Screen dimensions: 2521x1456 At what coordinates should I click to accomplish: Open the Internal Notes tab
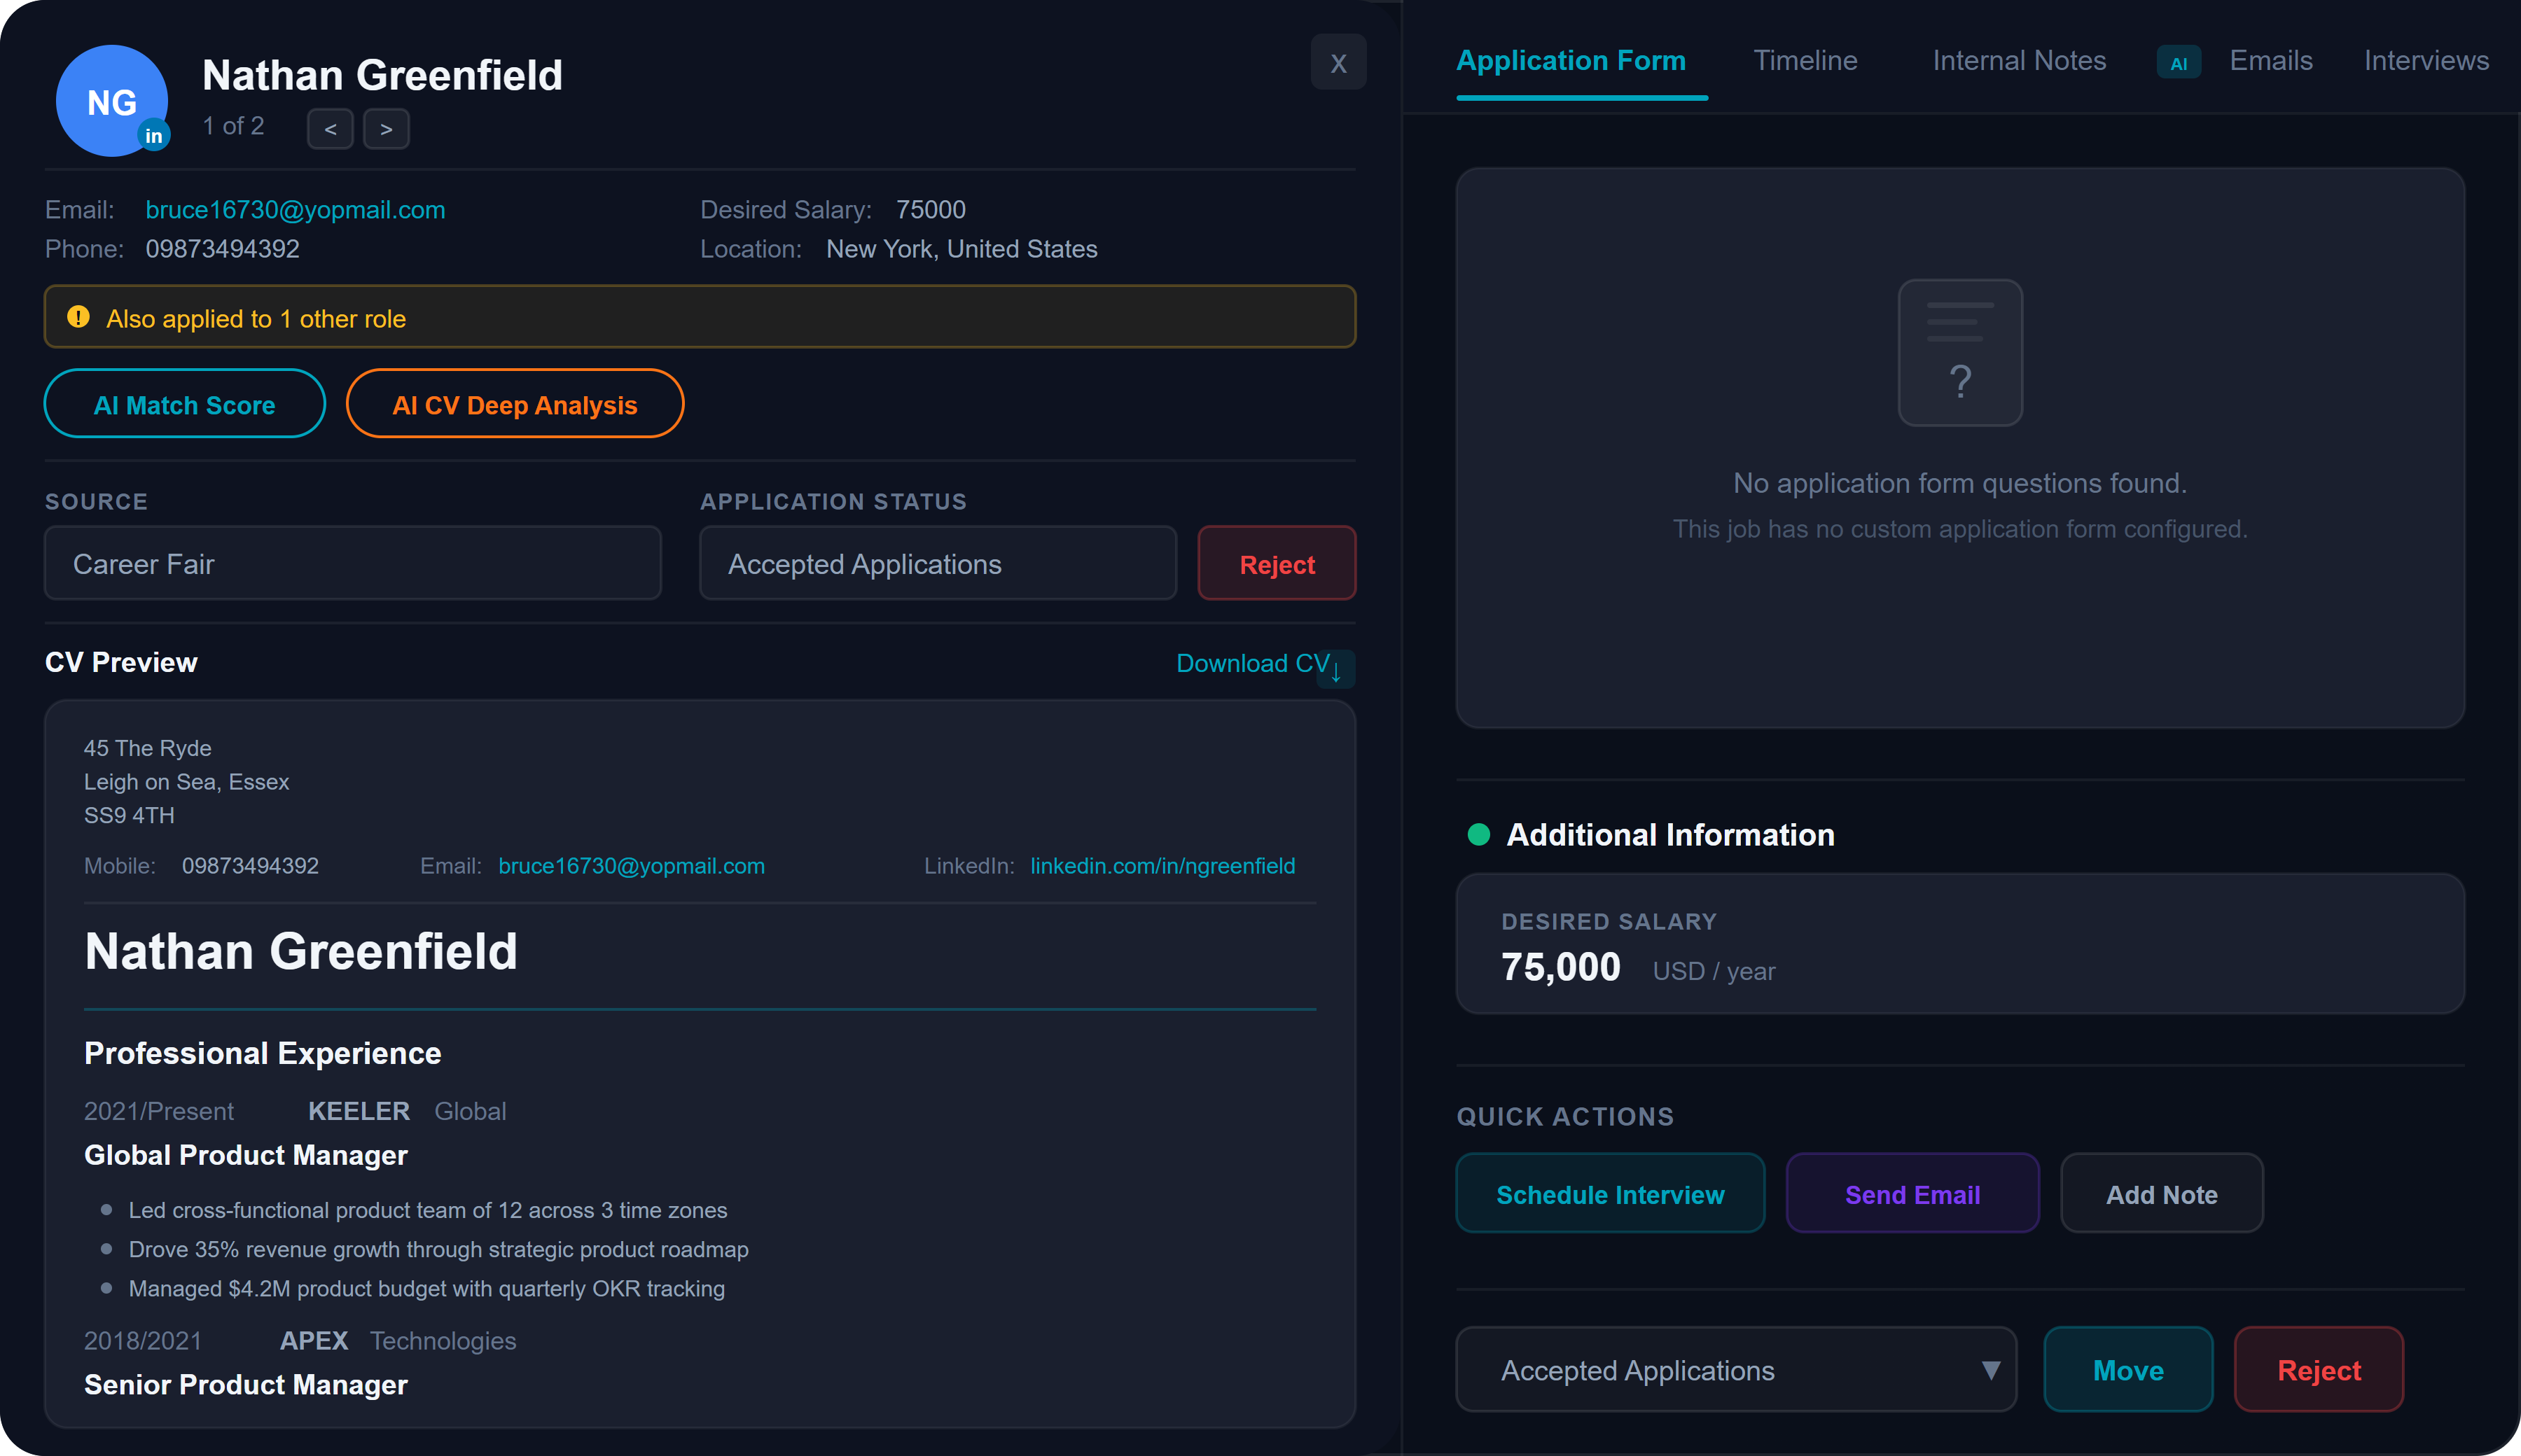tap(2019, 61)
